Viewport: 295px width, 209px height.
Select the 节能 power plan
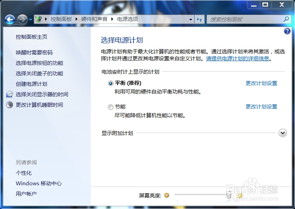click(110, 107)
